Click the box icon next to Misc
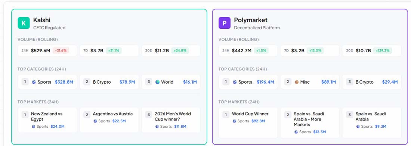The width and height of the screenshot is (411, 146). [296, 82]
